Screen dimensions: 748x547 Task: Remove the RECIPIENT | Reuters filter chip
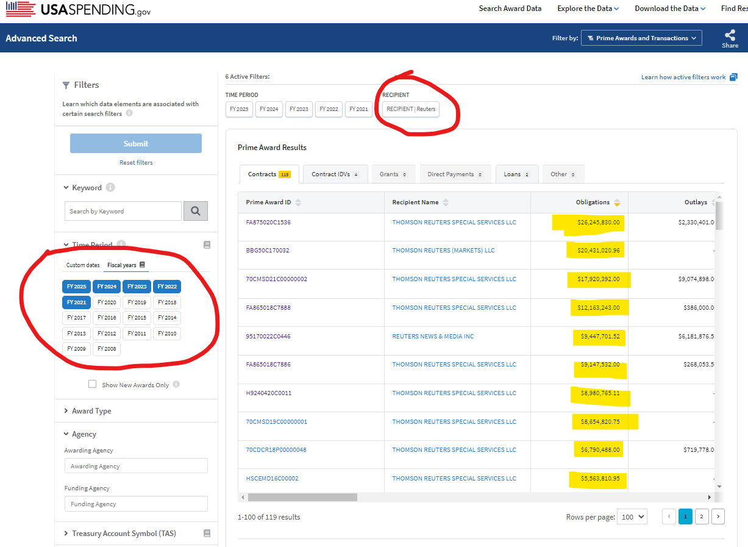tap(411, 109)
